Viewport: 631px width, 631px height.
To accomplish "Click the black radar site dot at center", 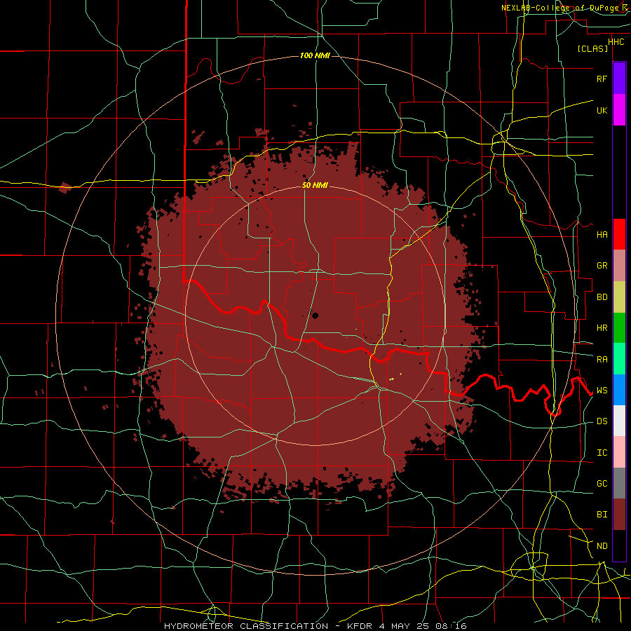I will [x=315, y=315].
